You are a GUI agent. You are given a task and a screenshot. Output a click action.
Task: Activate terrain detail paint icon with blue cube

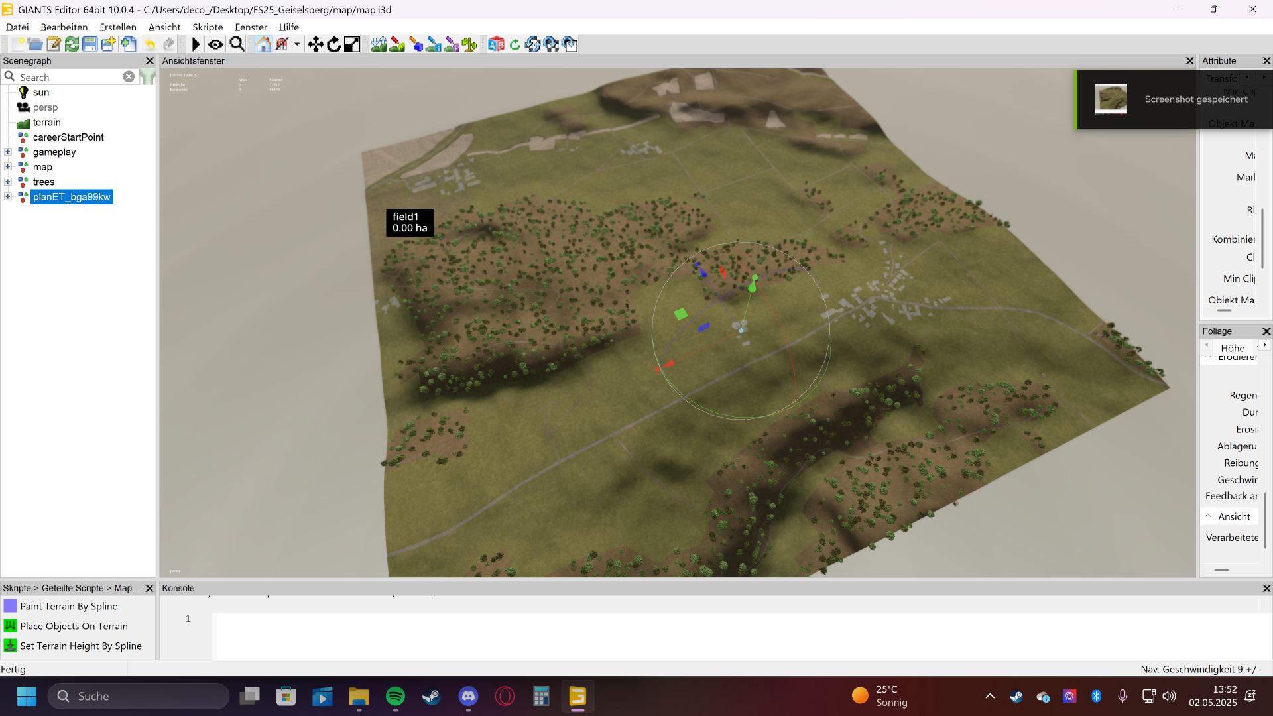pos(416,44)
